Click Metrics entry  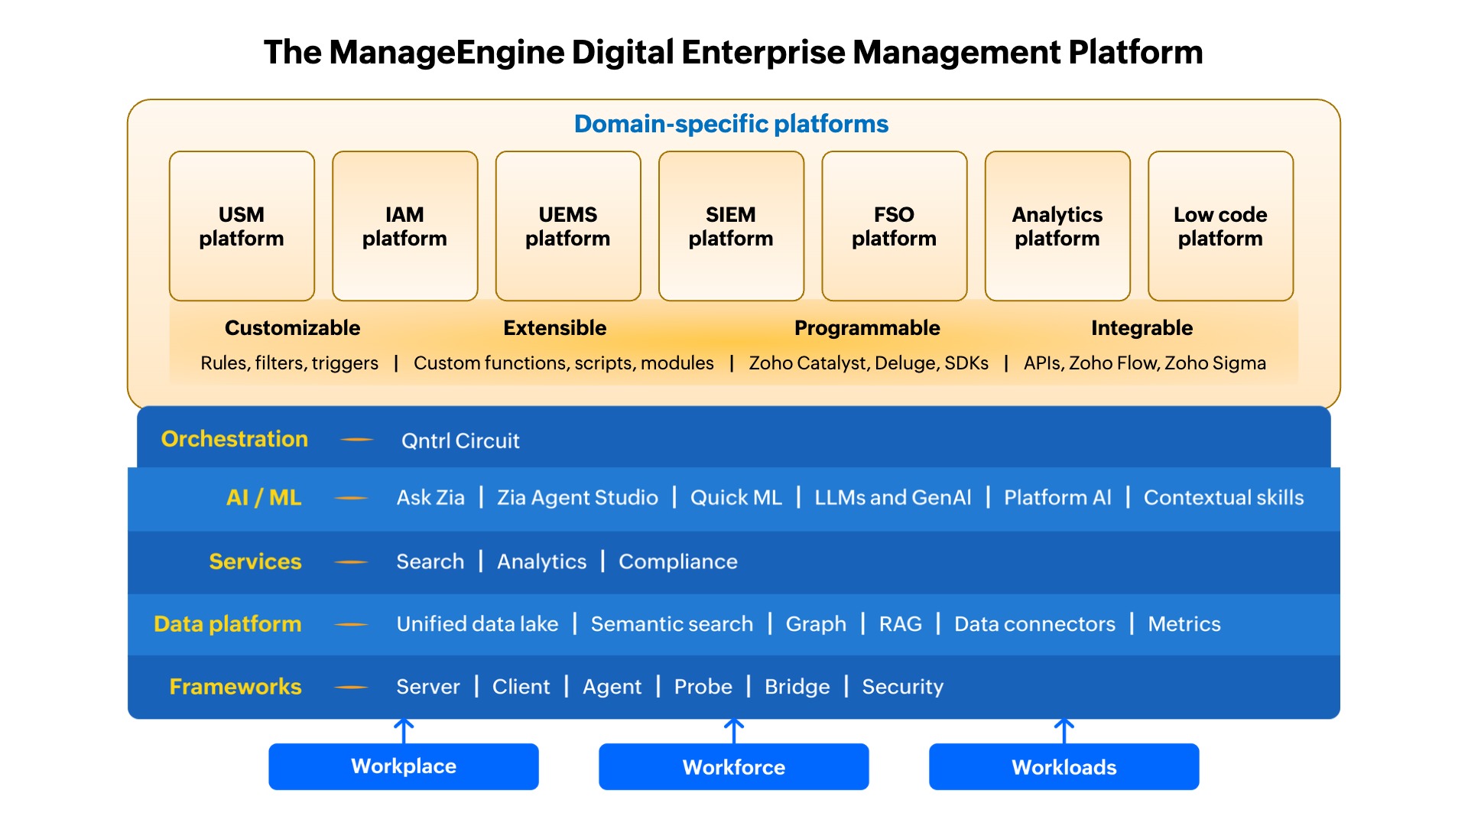coord(1184,624)
